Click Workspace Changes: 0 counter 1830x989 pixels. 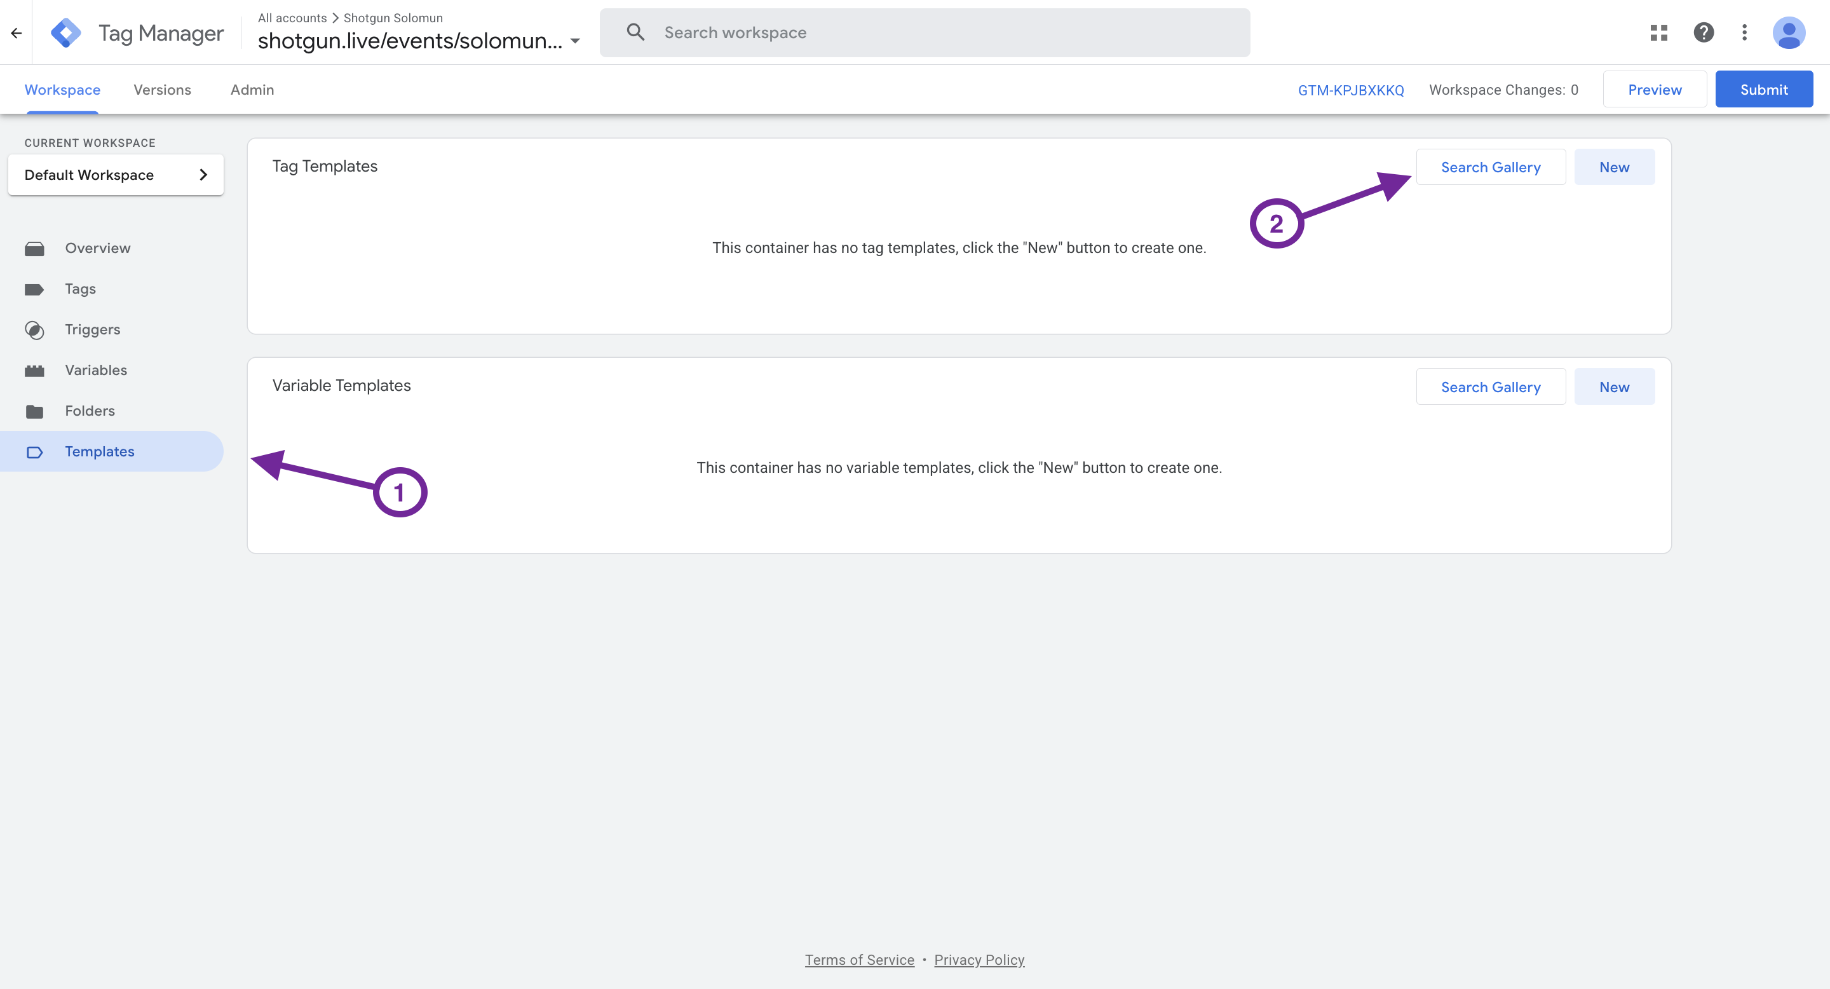(x=1503, y=90)
